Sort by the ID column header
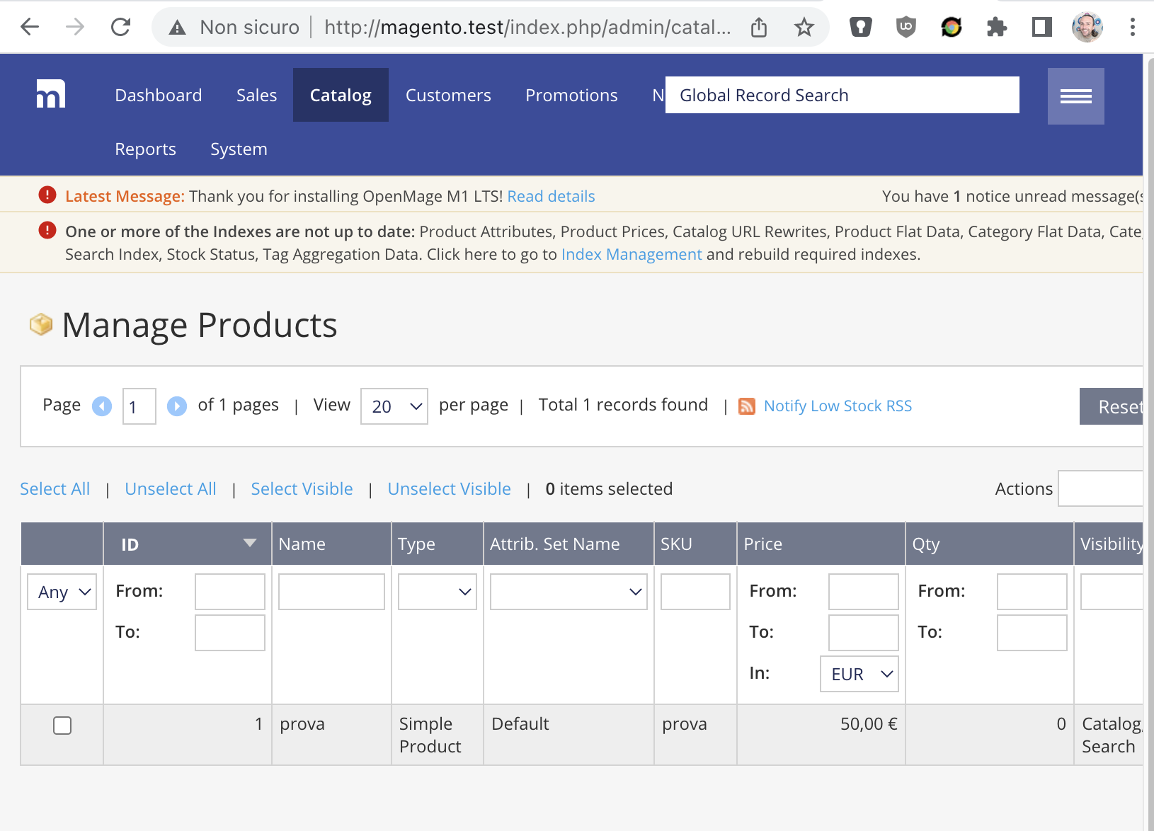The height and width of the screenshot is (831, 1154). pyautogui.click(x=130, y=544)
